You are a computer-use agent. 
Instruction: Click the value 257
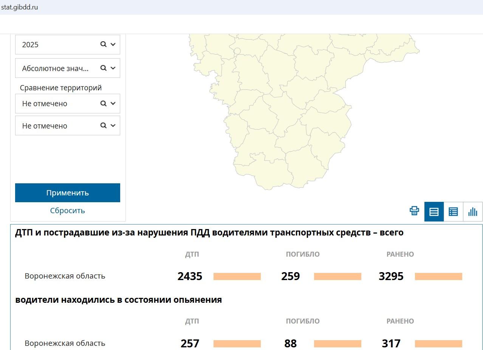click(x=190, y=343)
